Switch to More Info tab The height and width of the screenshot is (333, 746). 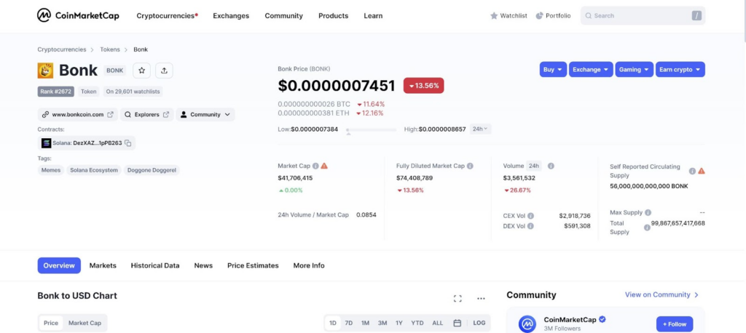pyautogui.click(x=309, y=265)
